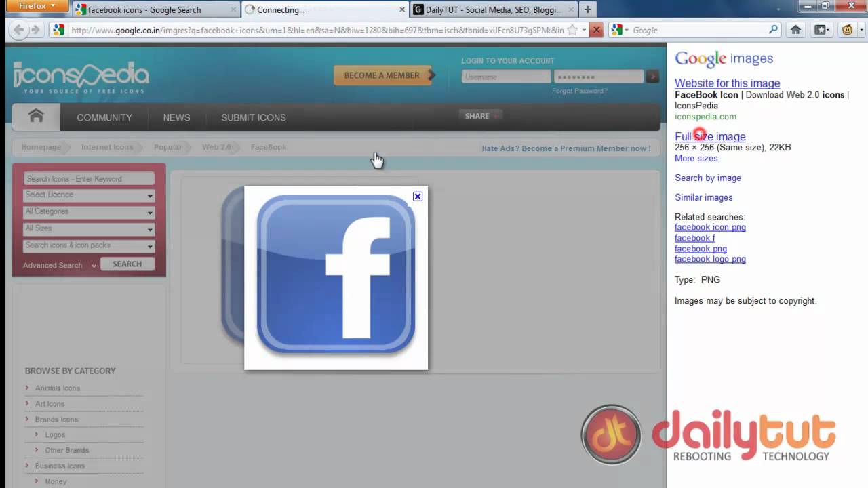Image resolution: width=868 pixels, height=488 pixels.
Task: Click the magnifier icon in Google search bar
Action: [x=772, y=30]
